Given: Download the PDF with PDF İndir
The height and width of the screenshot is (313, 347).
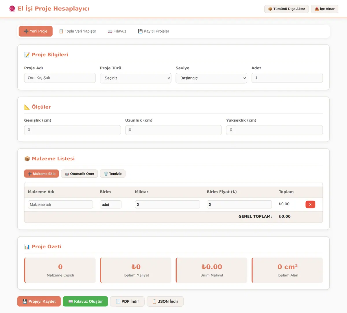Looking at the screenshot, I should click(127, 301).
